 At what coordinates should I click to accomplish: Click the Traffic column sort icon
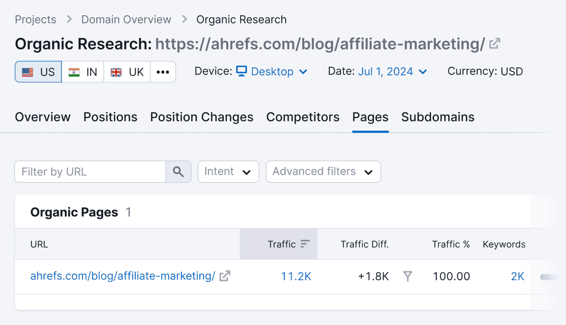[x=305, y=244]
